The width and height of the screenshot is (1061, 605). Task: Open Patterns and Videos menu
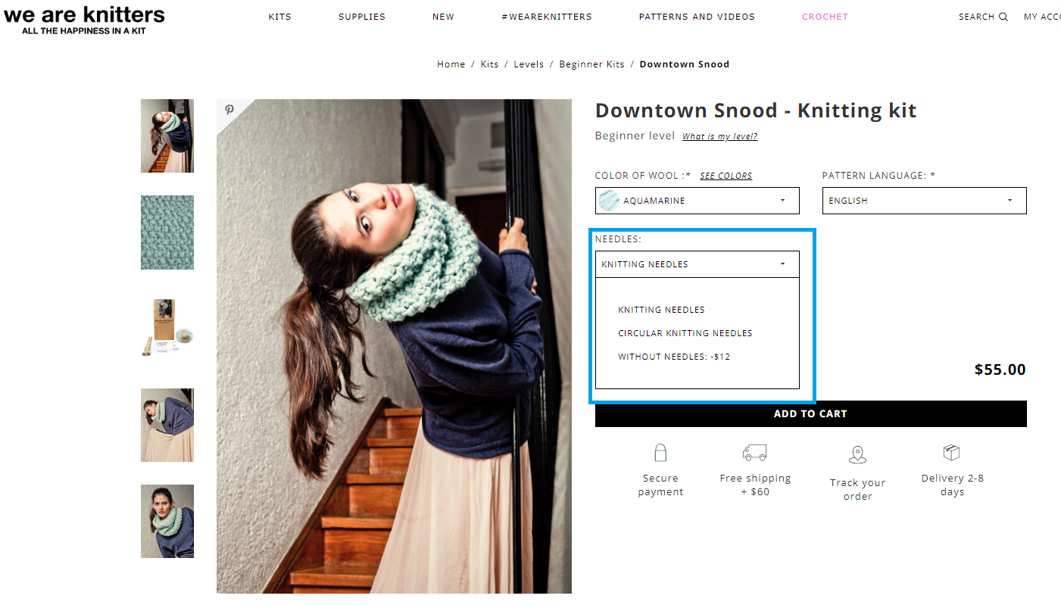point(697,17)
